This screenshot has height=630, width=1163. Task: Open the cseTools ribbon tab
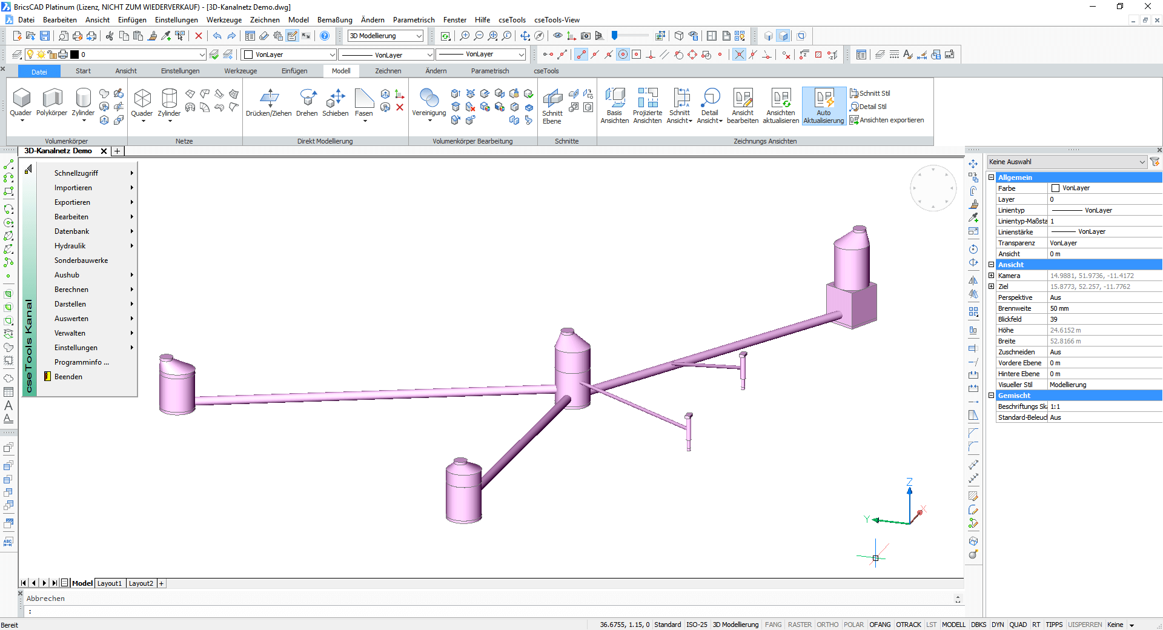tap(546, 71)
